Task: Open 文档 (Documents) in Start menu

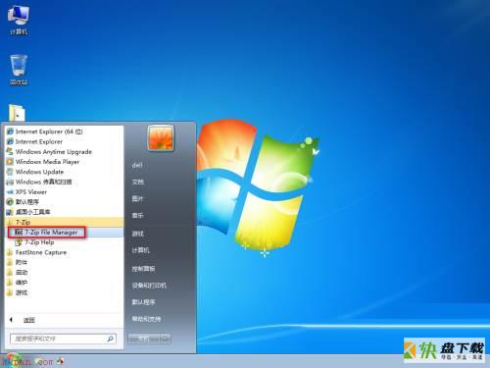Action: [137, 182]
